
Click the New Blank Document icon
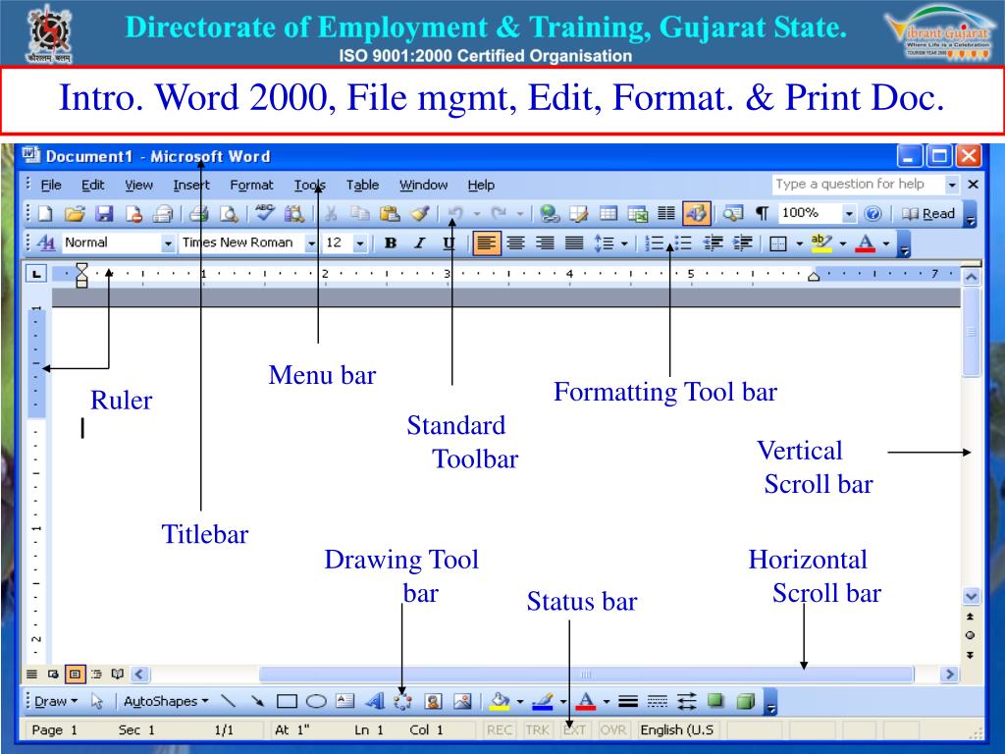(x=45, y=213)
